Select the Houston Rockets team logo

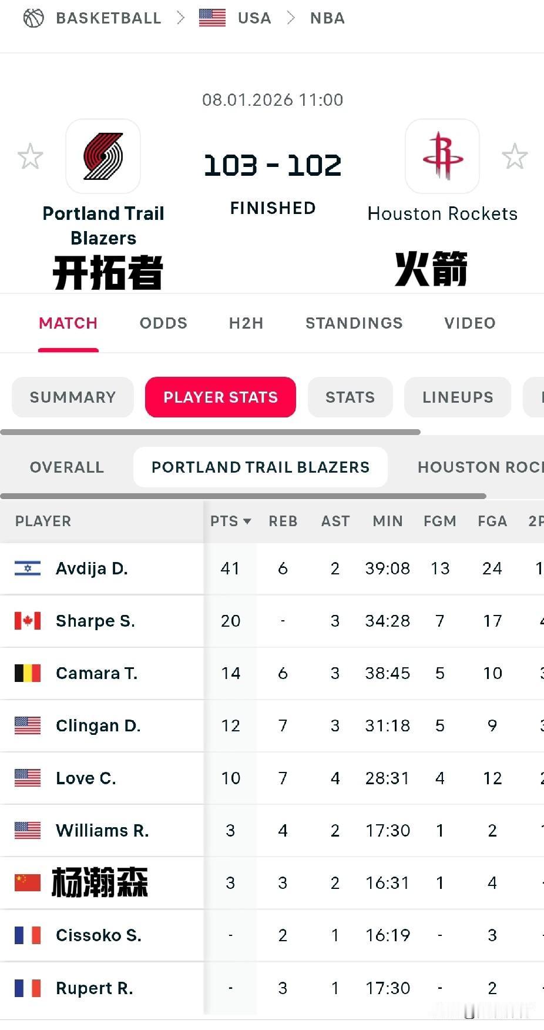pos(442,156)
